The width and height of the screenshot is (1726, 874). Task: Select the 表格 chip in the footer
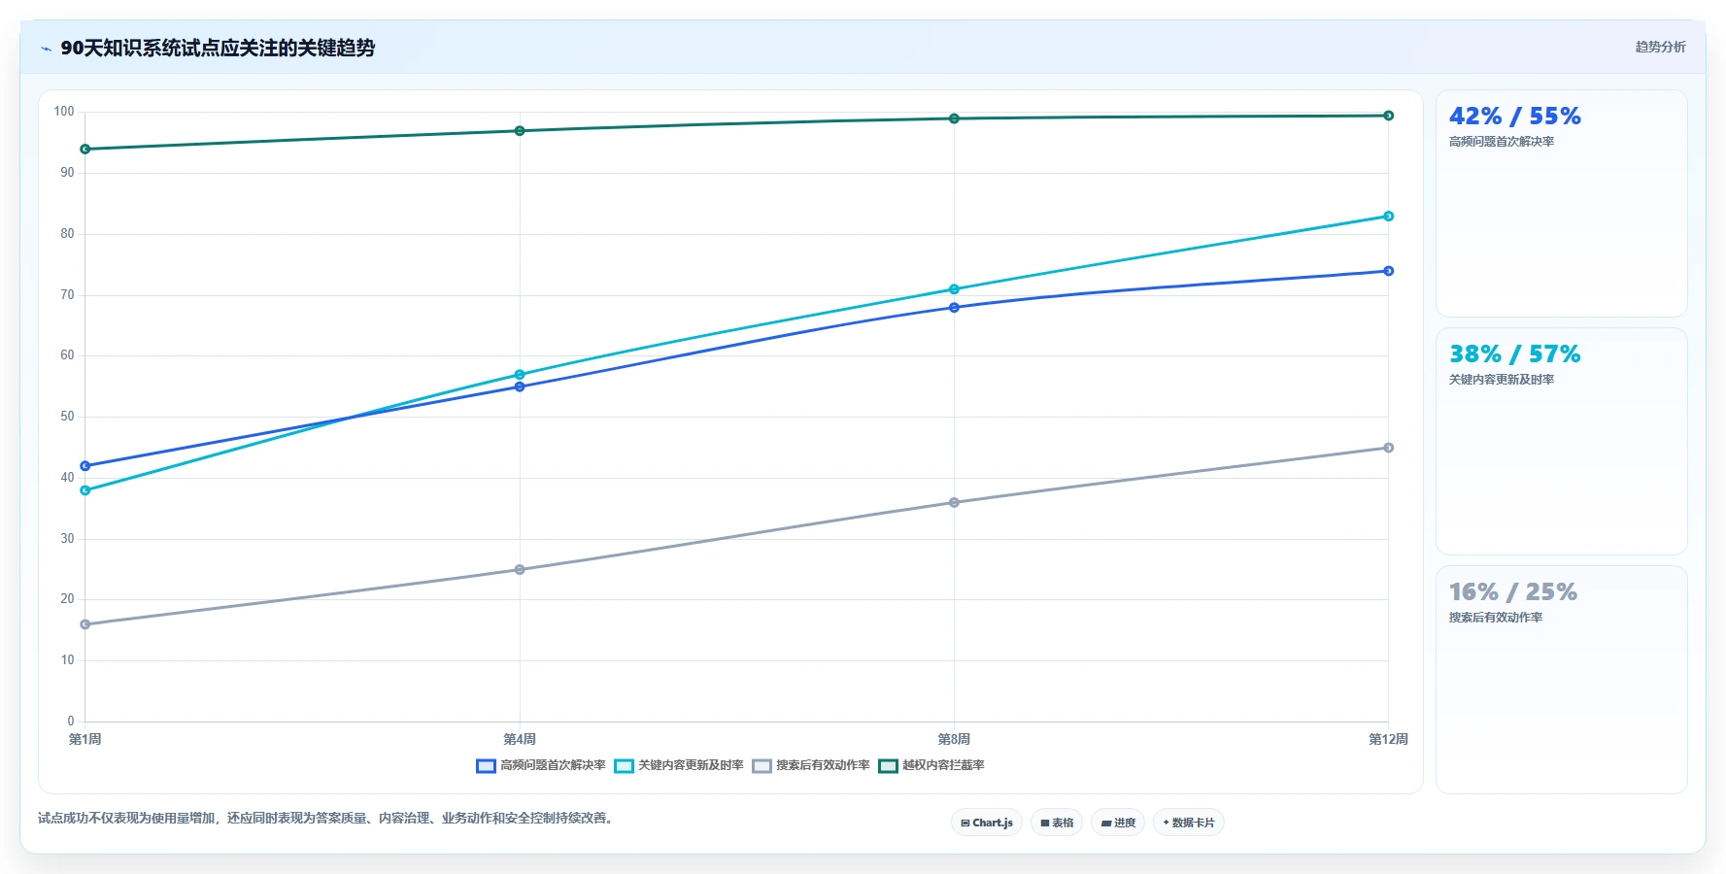[x=1057, y=823]
